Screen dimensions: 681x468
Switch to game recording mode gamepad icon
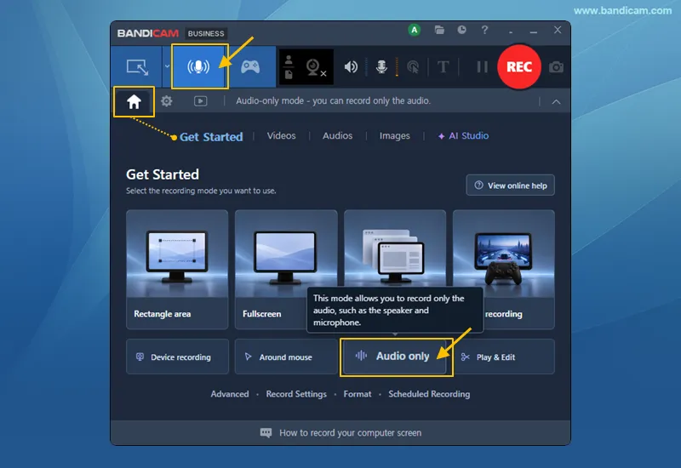[250, 67]
